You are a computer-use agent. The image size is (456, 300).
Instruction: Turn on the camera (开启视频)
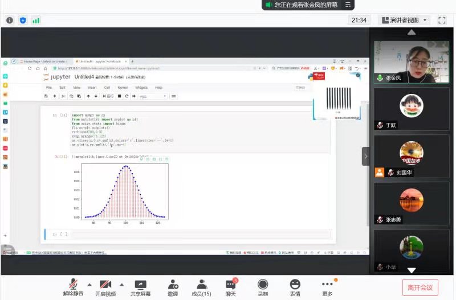click(105, 286)
